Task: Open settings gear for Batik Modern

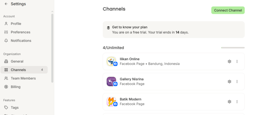Action: pos(229,102)
